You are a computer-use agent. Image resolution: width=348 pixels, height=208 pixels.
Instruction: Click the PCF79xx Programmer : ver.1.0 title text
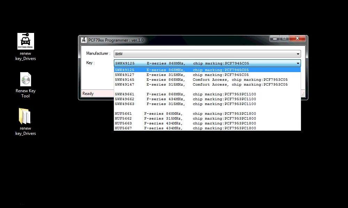point(116,40)
